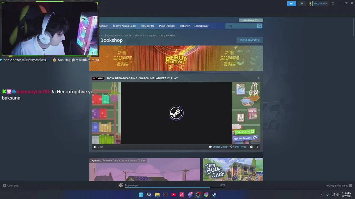Click the Wishlist now sticker
This screenshot has height=199, width=355.
[x=245, y=132]
